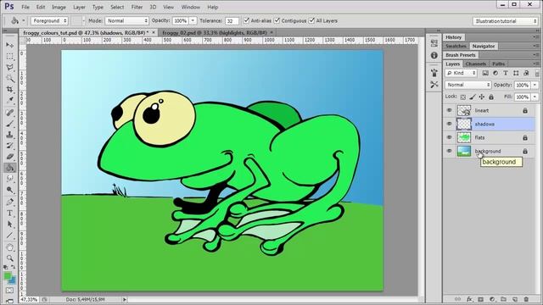The image size is (543, 305).
Task: Open the layer Fill dropdown arrow
Action: pos(535,97)
